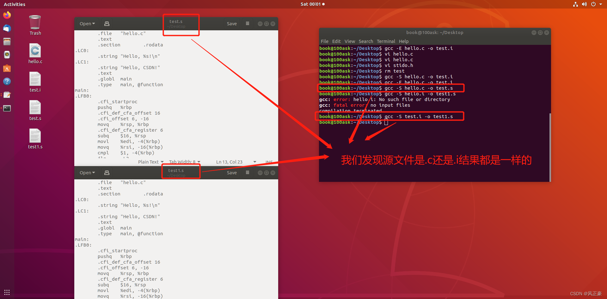
Task: Select the test.s desktop file
Action: (x=35, y=111)
